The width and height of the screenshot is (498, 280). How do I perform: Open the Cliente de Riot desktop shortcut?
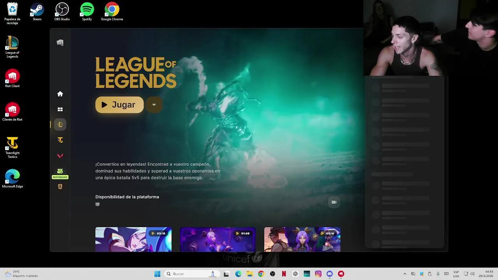coord(12,112)
